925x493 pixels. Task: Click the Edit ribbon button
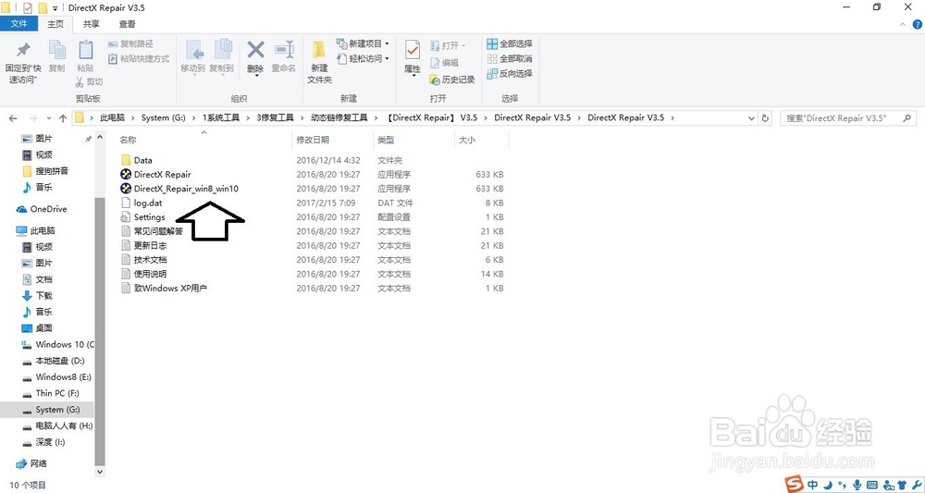coord(445,63)
